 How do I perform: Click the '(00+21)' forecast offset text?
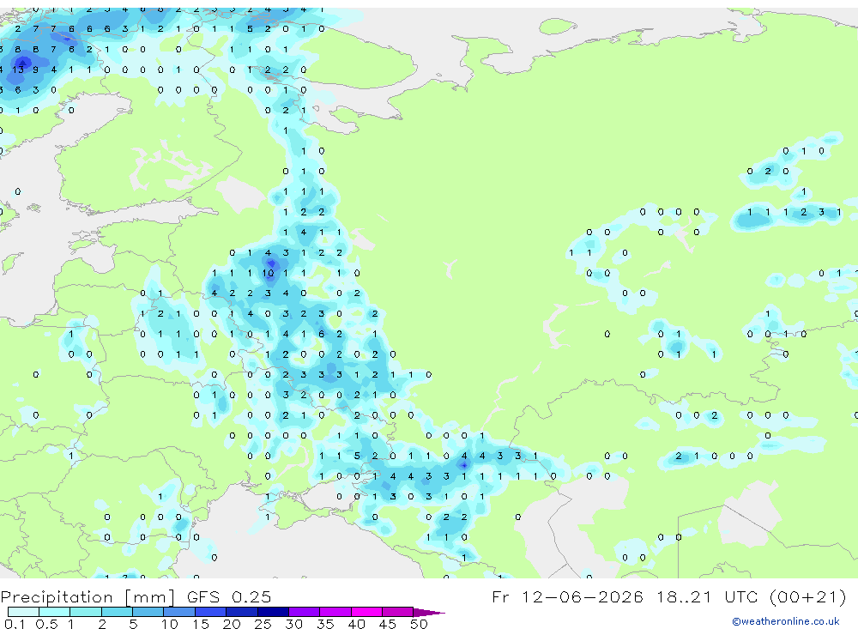pos(807,596)
